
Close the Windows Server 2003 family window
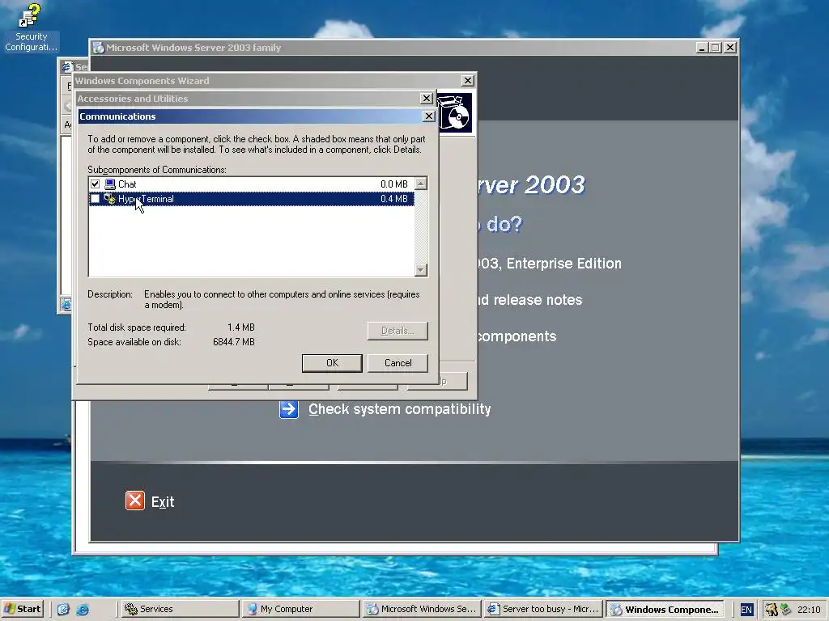coord(730,48)
